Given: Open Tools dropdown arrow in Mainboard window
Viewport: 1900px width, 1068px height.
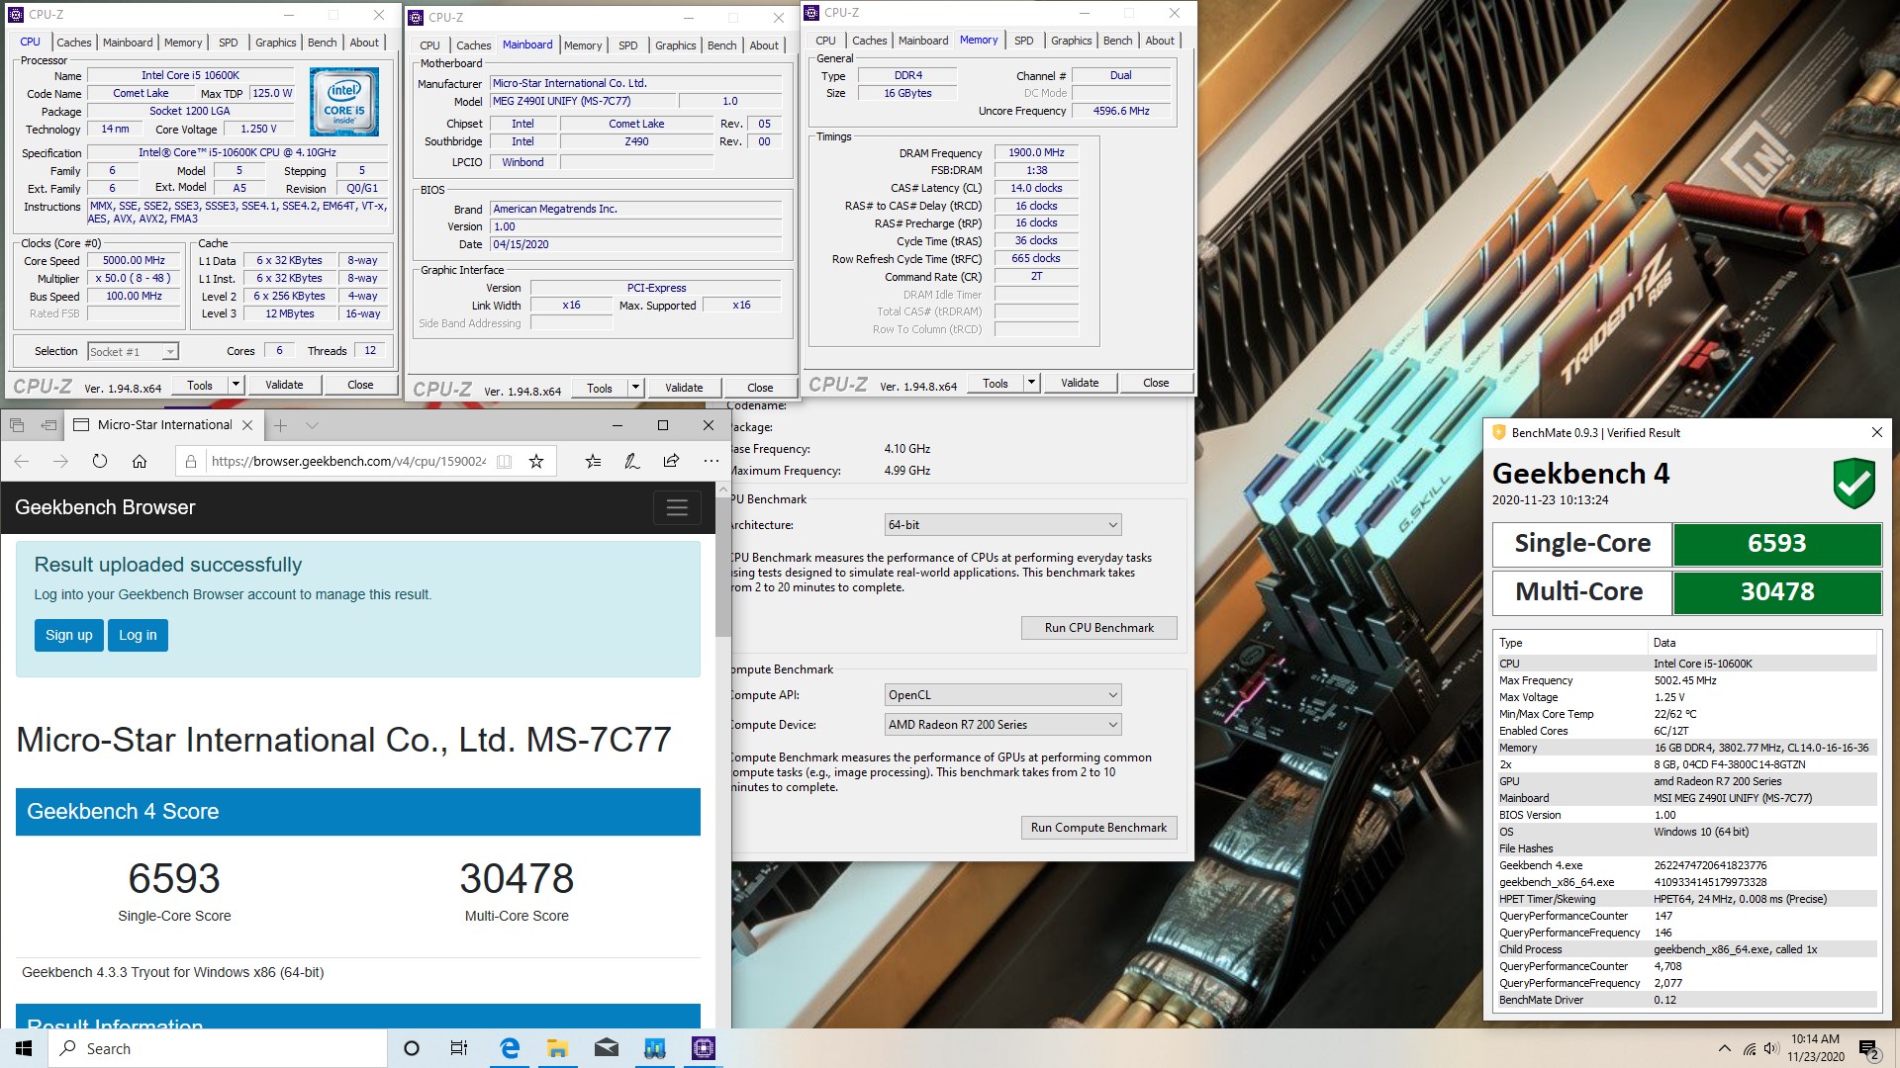Looking at the screenshot, I should [635, 389].
